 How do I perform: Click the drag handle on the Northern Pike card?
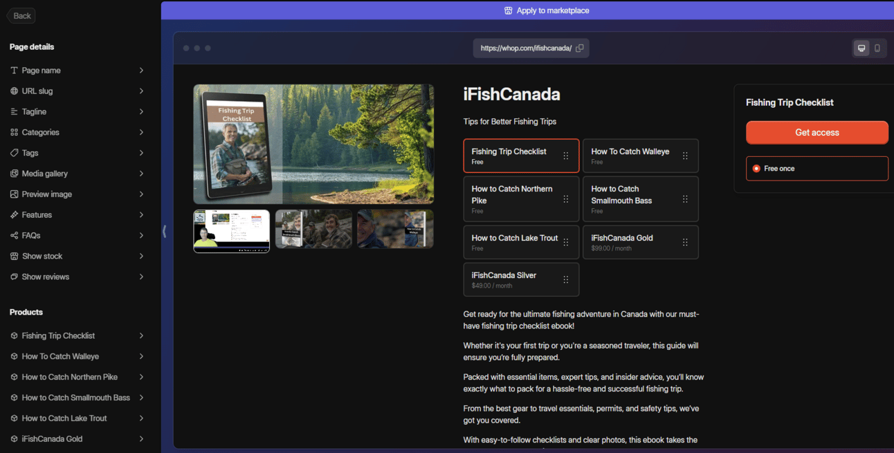point(566,199)
